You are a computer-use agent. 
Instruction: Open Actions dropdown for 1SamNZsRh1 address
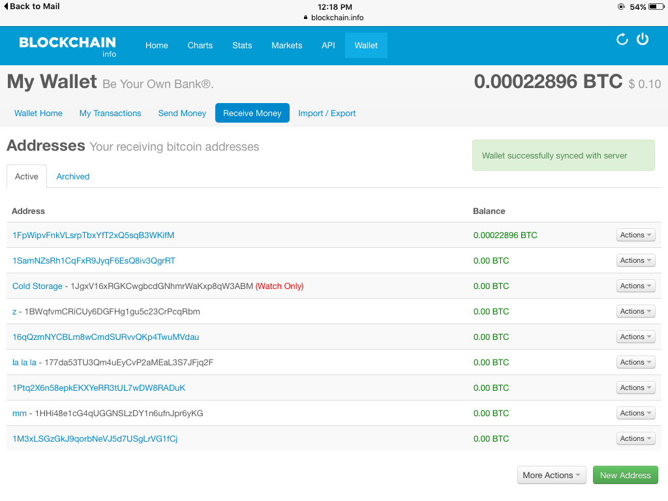pos(635,260)
